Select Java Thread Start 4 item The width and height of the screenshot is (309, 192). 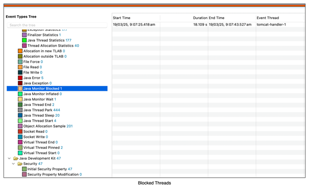40,121
